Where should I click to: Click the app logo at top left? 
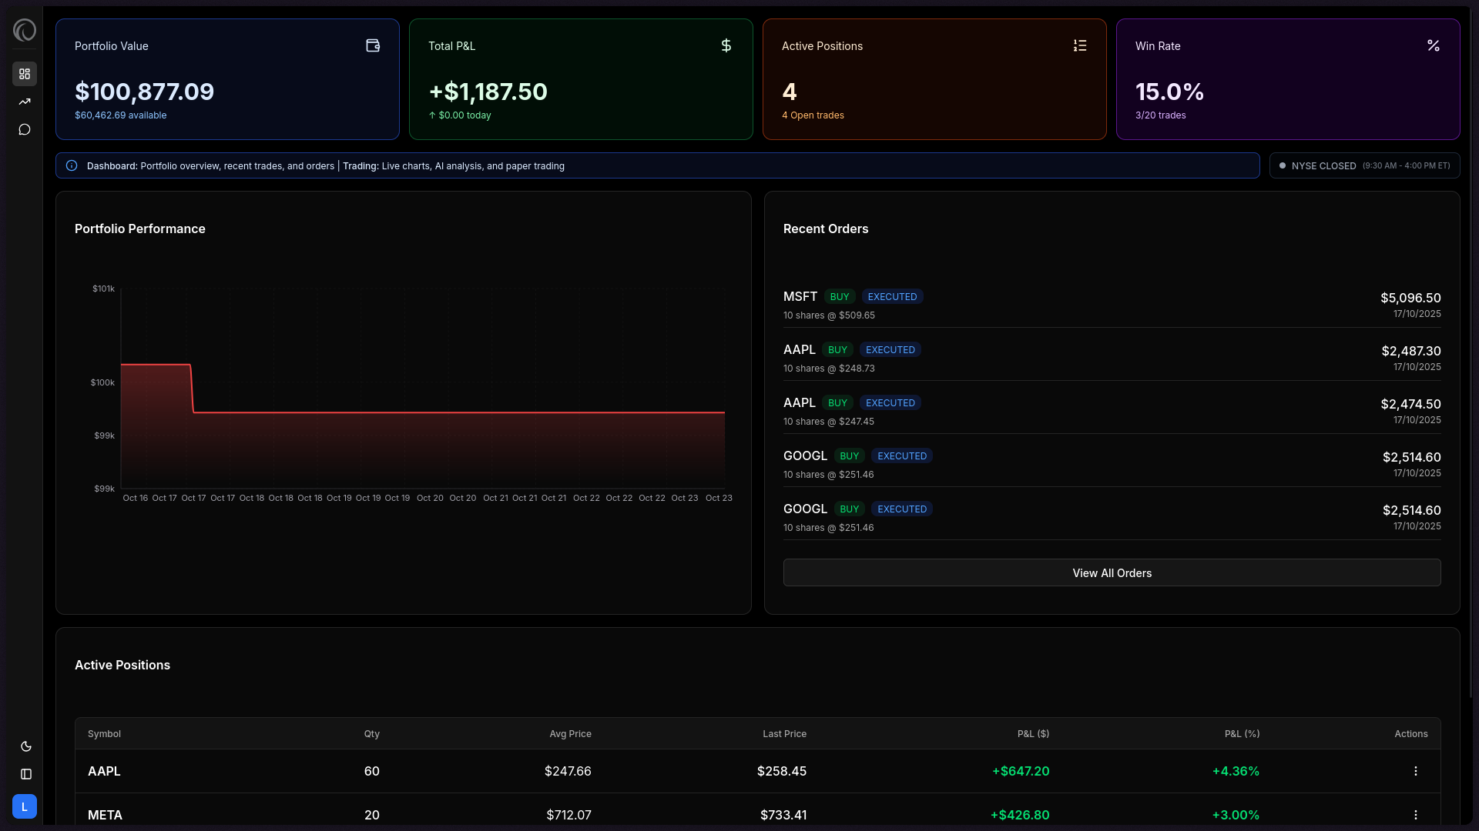(25, 30)
